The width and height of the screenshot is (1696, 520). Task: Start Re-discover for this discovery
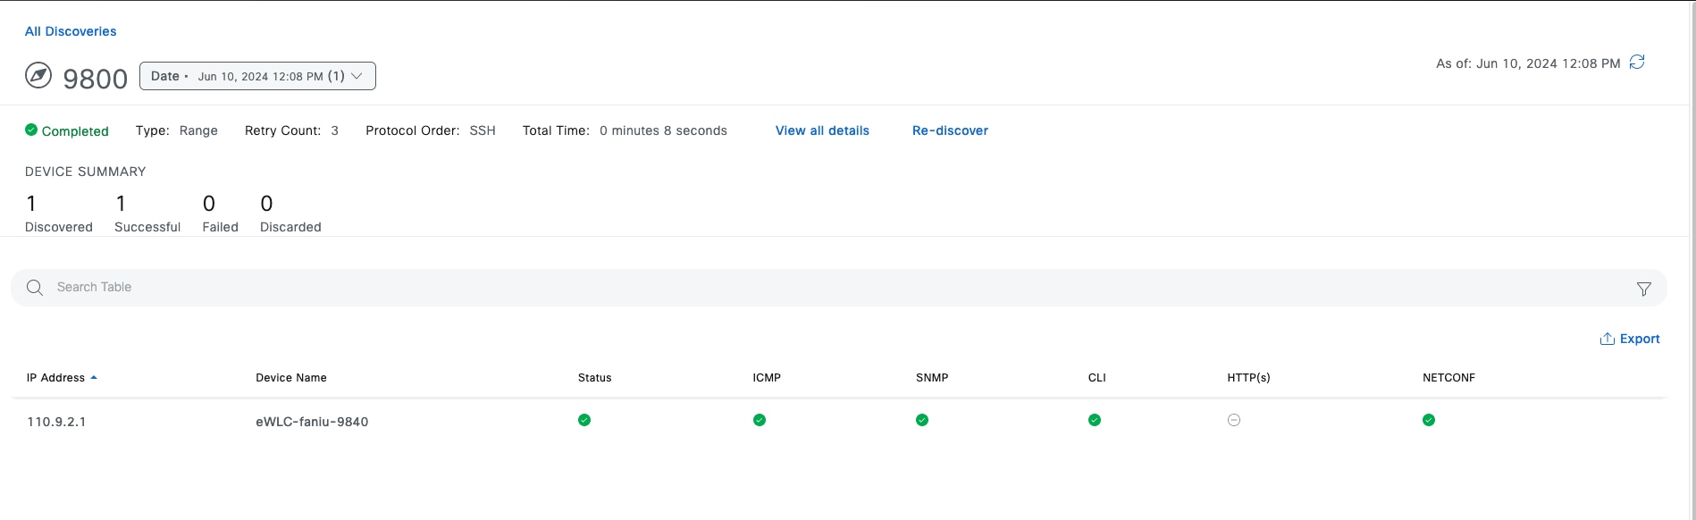(x=950, y=130)
